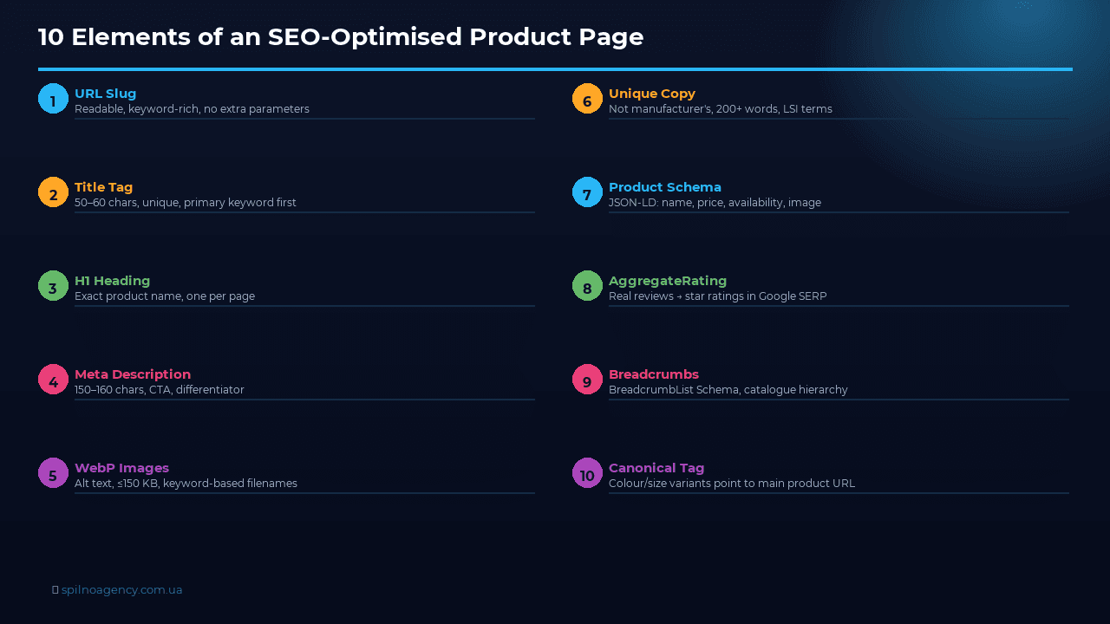Click 'BreadcrumbList Schema, catalogue hierarchy' text

(728, 390)
